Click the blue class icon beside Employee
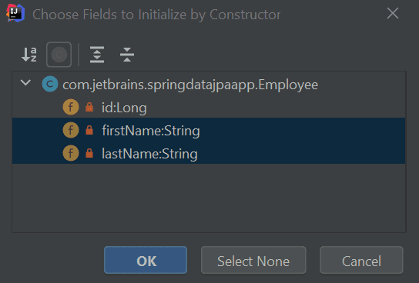 coord(50,84)
